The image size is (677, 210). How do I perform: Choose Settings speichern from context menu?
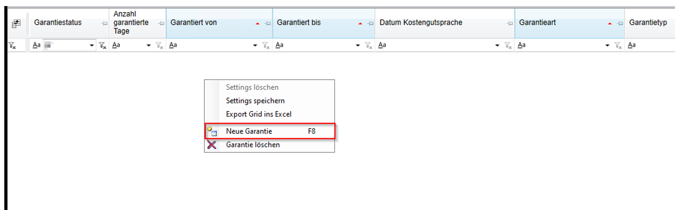click(x=255, y=101)
